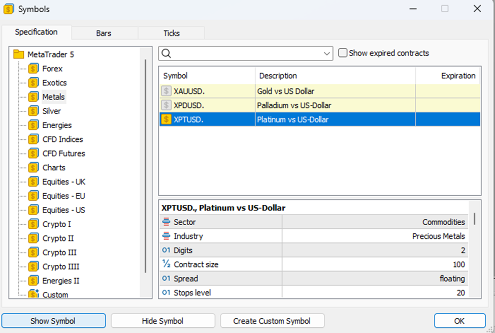Screen dimensions: 495x333
Task: Select the Crypto II tree label
Action: (x=58, y=238)
